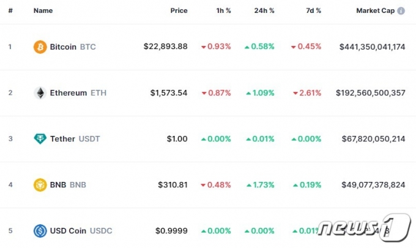
Task: Sort by the 7d % column header
Action: click(314, 10)
